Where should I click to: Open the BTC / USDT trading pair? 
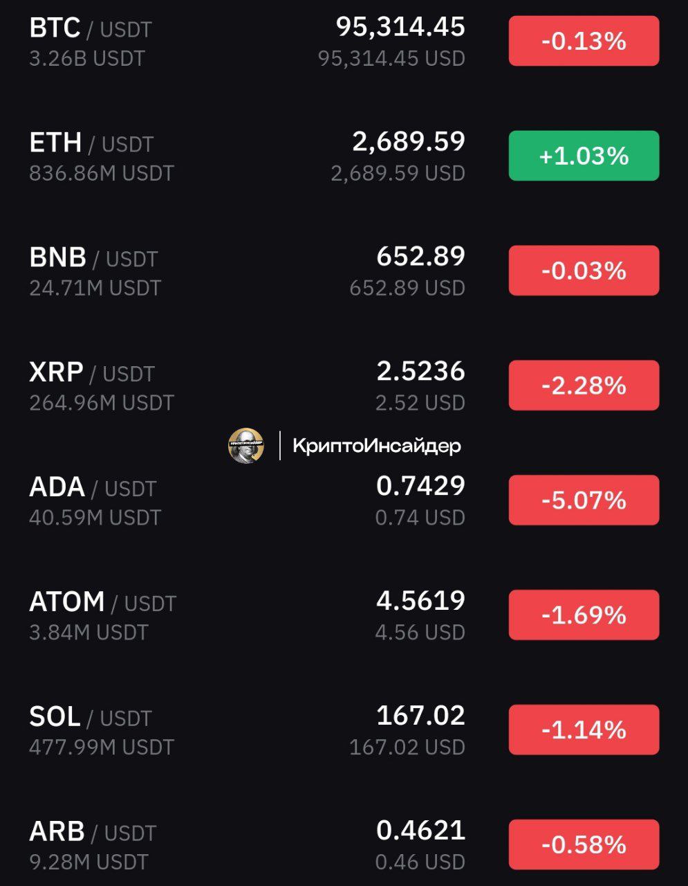point(90,29)
